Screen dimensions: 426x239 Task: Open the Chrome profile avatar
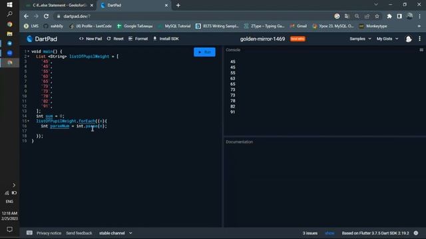click(x=409, y=16)
